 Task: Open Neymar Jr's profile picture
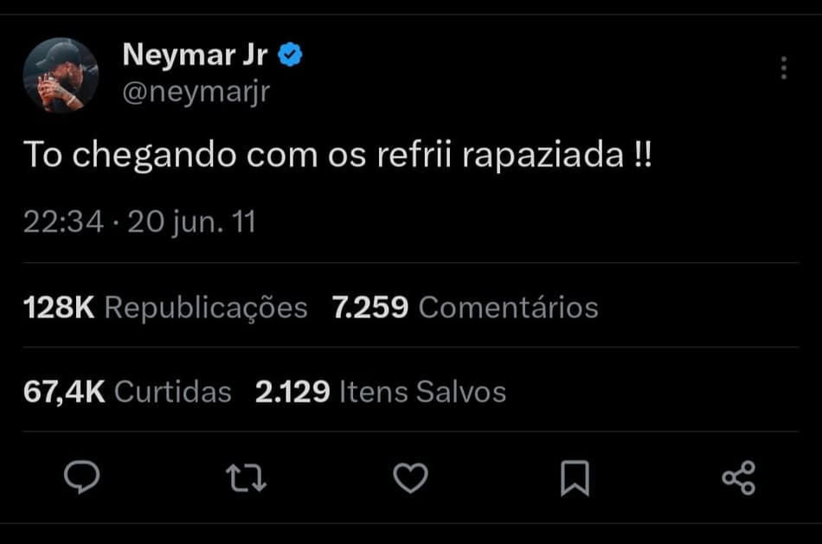click(x=61, y=75)
